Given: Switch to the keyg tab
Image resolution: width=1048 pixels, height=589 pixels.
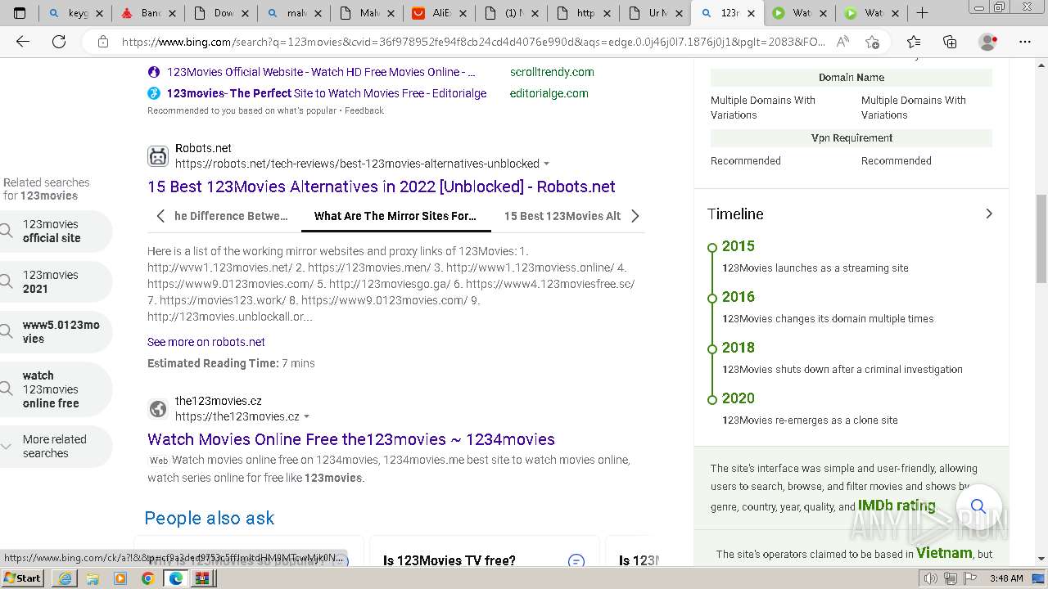Looking at the screenshot, I should pos(69,13).
